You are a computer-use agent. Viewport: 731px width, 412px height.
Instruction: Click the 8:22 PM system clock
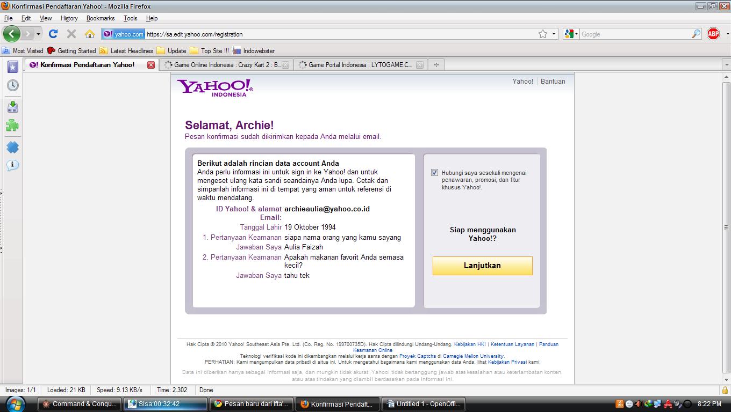click(709, 404)
